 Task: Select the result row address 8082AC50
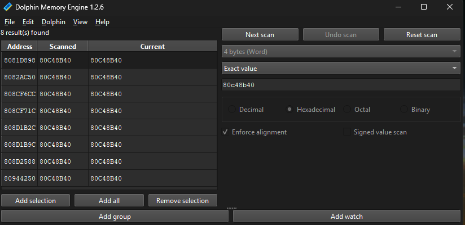[x=20, y=77]
